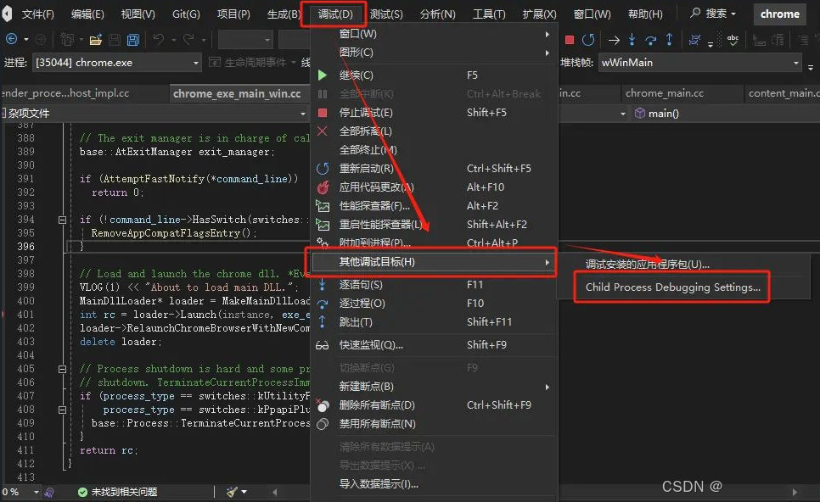Open the 扩展(X) menu
Image resolution: width=820 pixels, height=502 pixels.
539,14
